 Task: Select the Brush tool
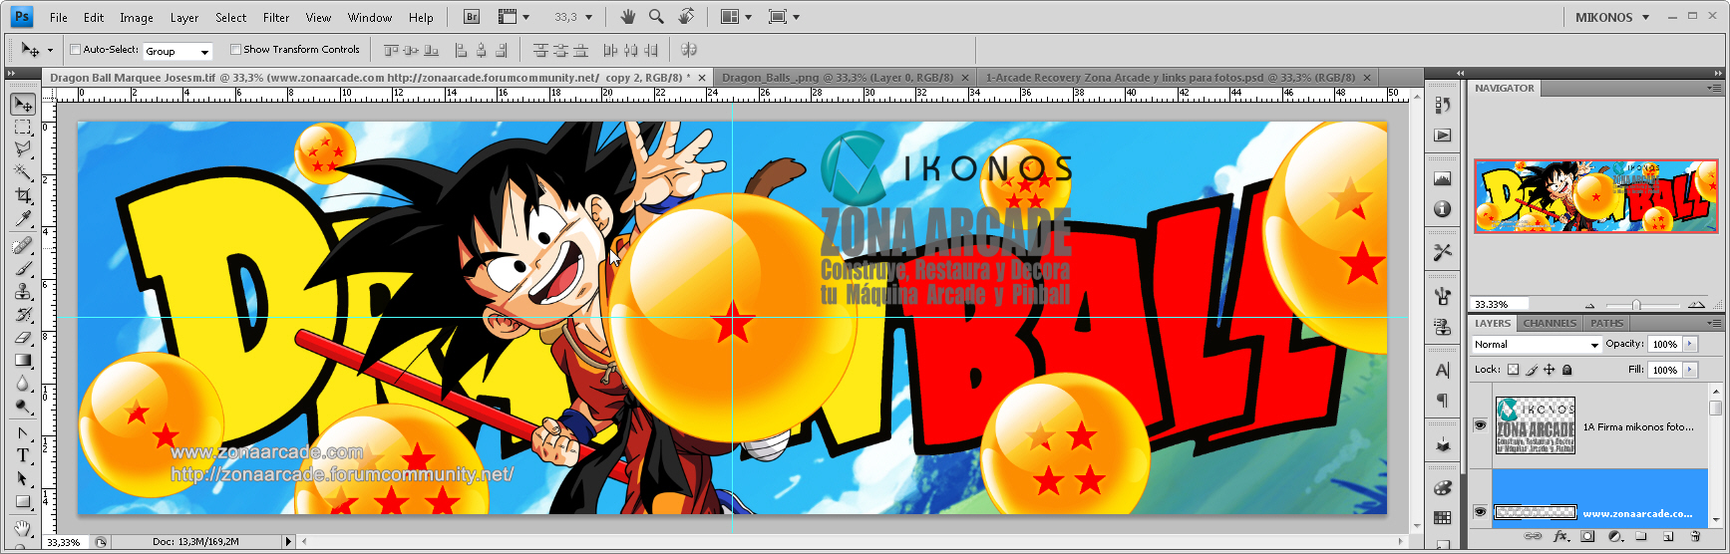point(23,269)
